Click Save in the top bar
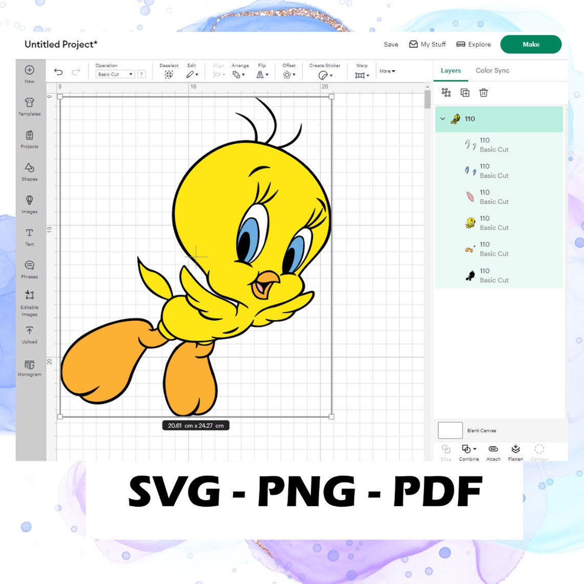 pos(391,45)
